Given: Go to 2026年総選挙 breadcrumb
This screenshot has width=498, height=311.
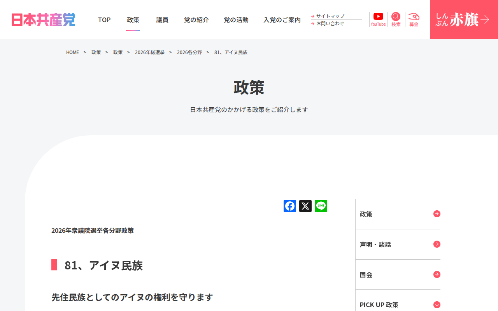Looking at the screenshot, I should point(150,52).
